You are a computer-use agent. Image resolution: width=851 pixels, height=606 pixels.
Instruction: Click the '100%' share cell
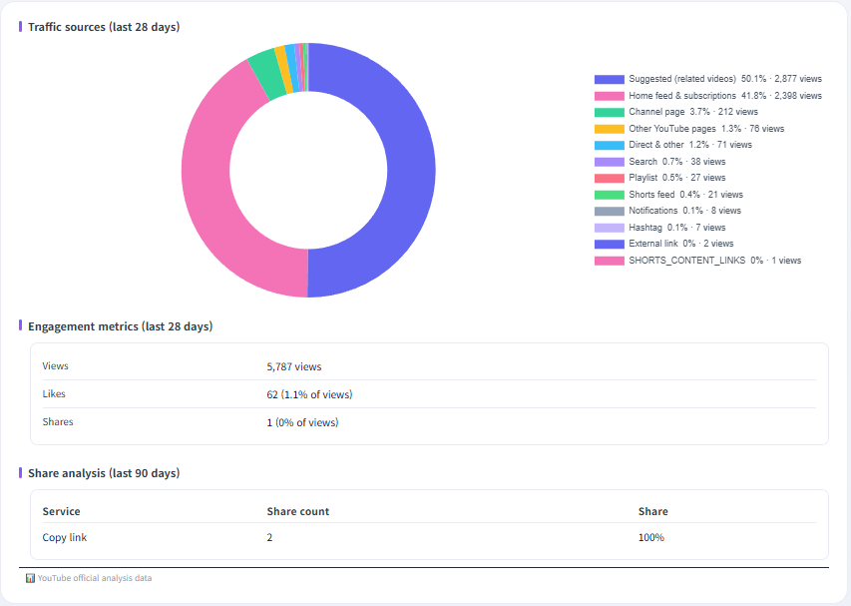coord(651,537)
